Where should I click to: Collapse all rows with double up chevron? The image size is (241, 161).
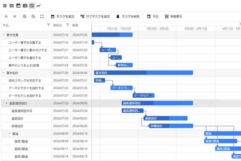coord(6,16)
